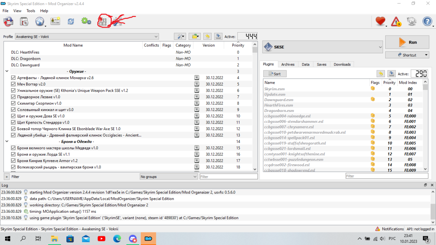Open the puzzle-piece tools icon

102,22
